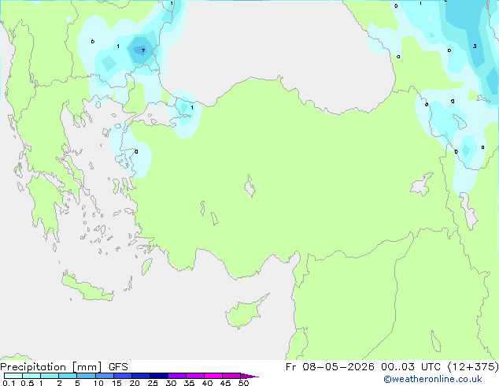Pick the 10–15 mm legend color swatch
The width and height of the screenshot is (499, 386).
point(104,376)
